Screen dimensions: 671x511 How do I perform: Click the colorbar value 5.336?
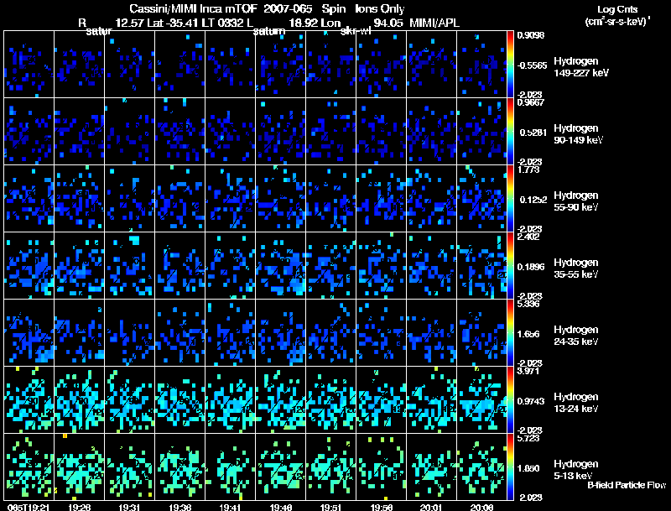528,304
